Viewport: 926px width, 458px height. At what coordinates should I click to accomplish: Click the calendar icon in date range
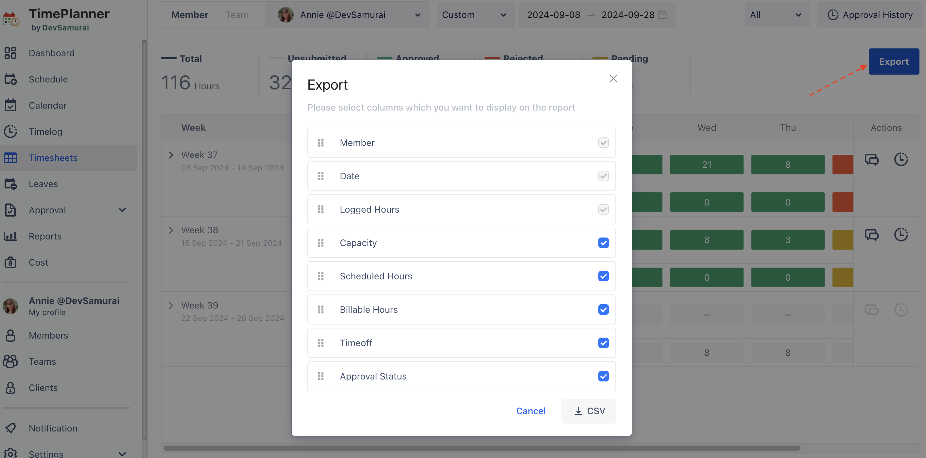click(662, 15)
